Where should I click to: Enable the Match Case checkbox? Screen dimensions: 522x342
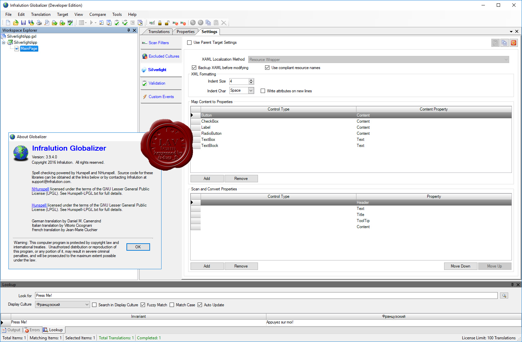[172, 305]
